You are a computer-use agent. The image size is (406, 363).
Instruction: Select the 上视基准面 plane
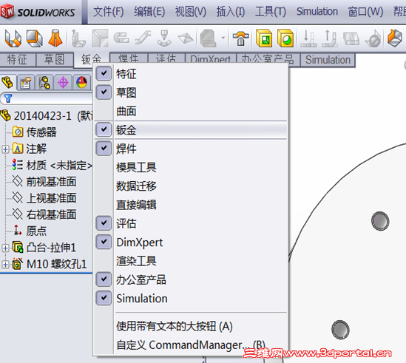pyautogui.click(x=44, y=198)
